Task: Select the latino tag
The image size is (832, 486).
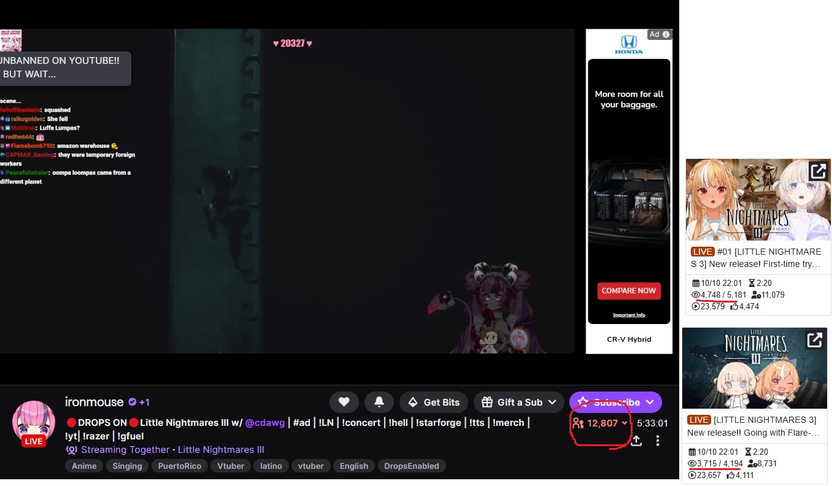Action: point(271,466)
